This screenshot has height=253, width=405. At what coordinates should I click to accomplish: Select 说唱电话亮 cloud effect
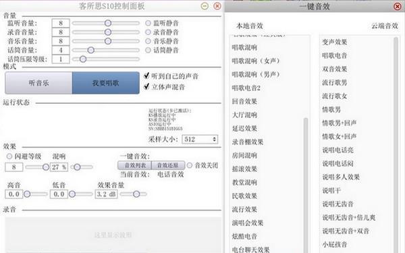337,150
